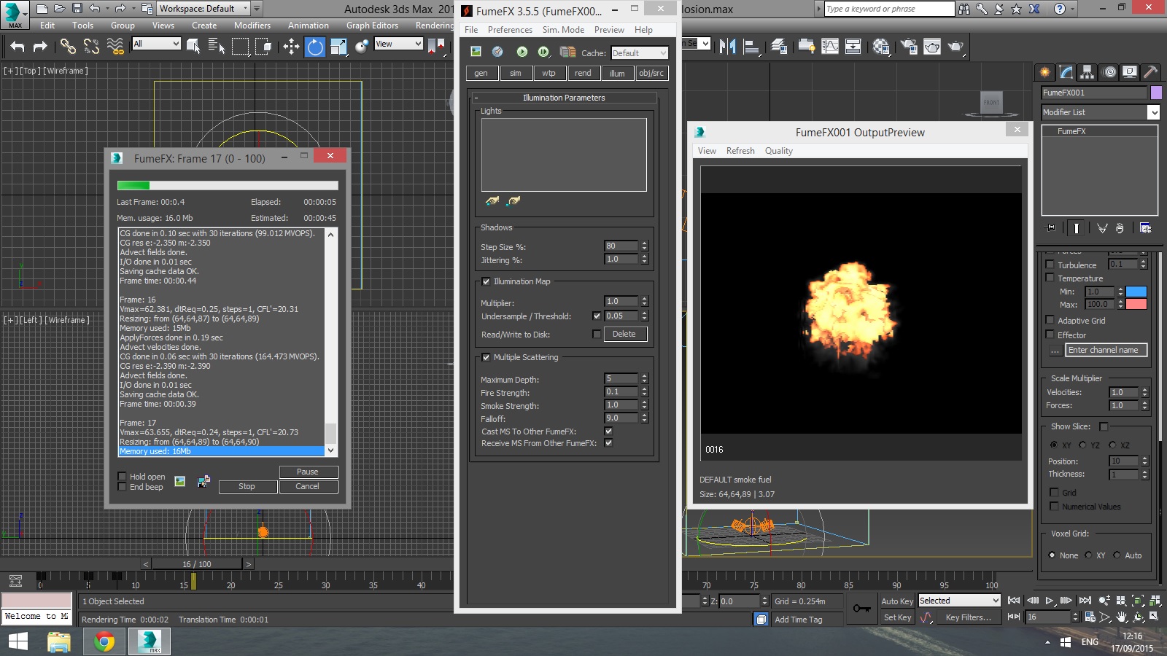Click the Bind to Space Warp icon
This screenshot has height=656, width=1167.
click(115, 47)
